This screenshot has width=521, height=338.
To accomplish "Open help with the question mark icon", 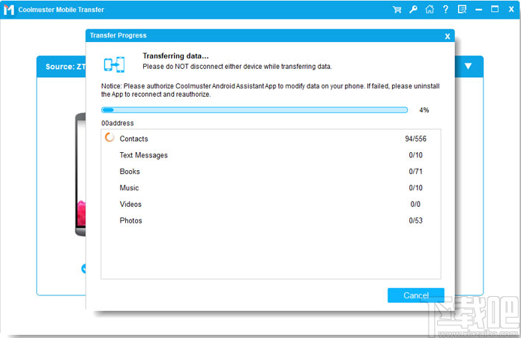I will 445,10.
